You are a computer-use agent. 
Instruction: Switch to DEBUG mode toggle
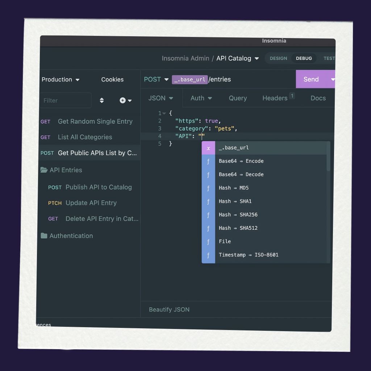point(304,58)
